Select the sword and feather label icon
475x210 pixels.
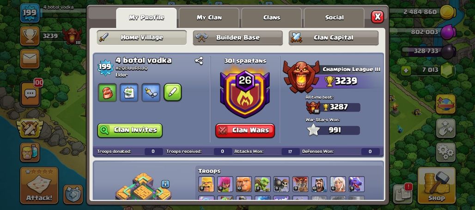[x=151, y=92]
